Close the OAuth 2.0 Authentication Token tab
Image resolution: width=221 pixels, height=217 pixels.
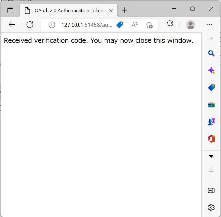pos(111,11)
